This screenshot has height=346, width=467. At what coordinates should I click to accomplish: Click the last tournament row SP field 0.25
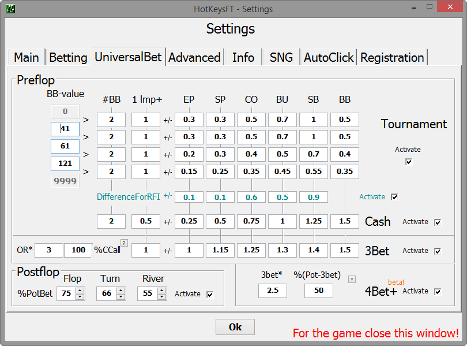[220, 172]
